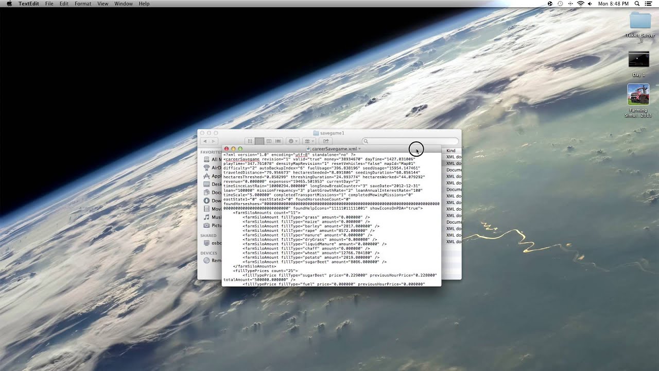The image size is (659, 371).
Task: Open Applications in Finder sidebar
Action: tap(213, 176)
